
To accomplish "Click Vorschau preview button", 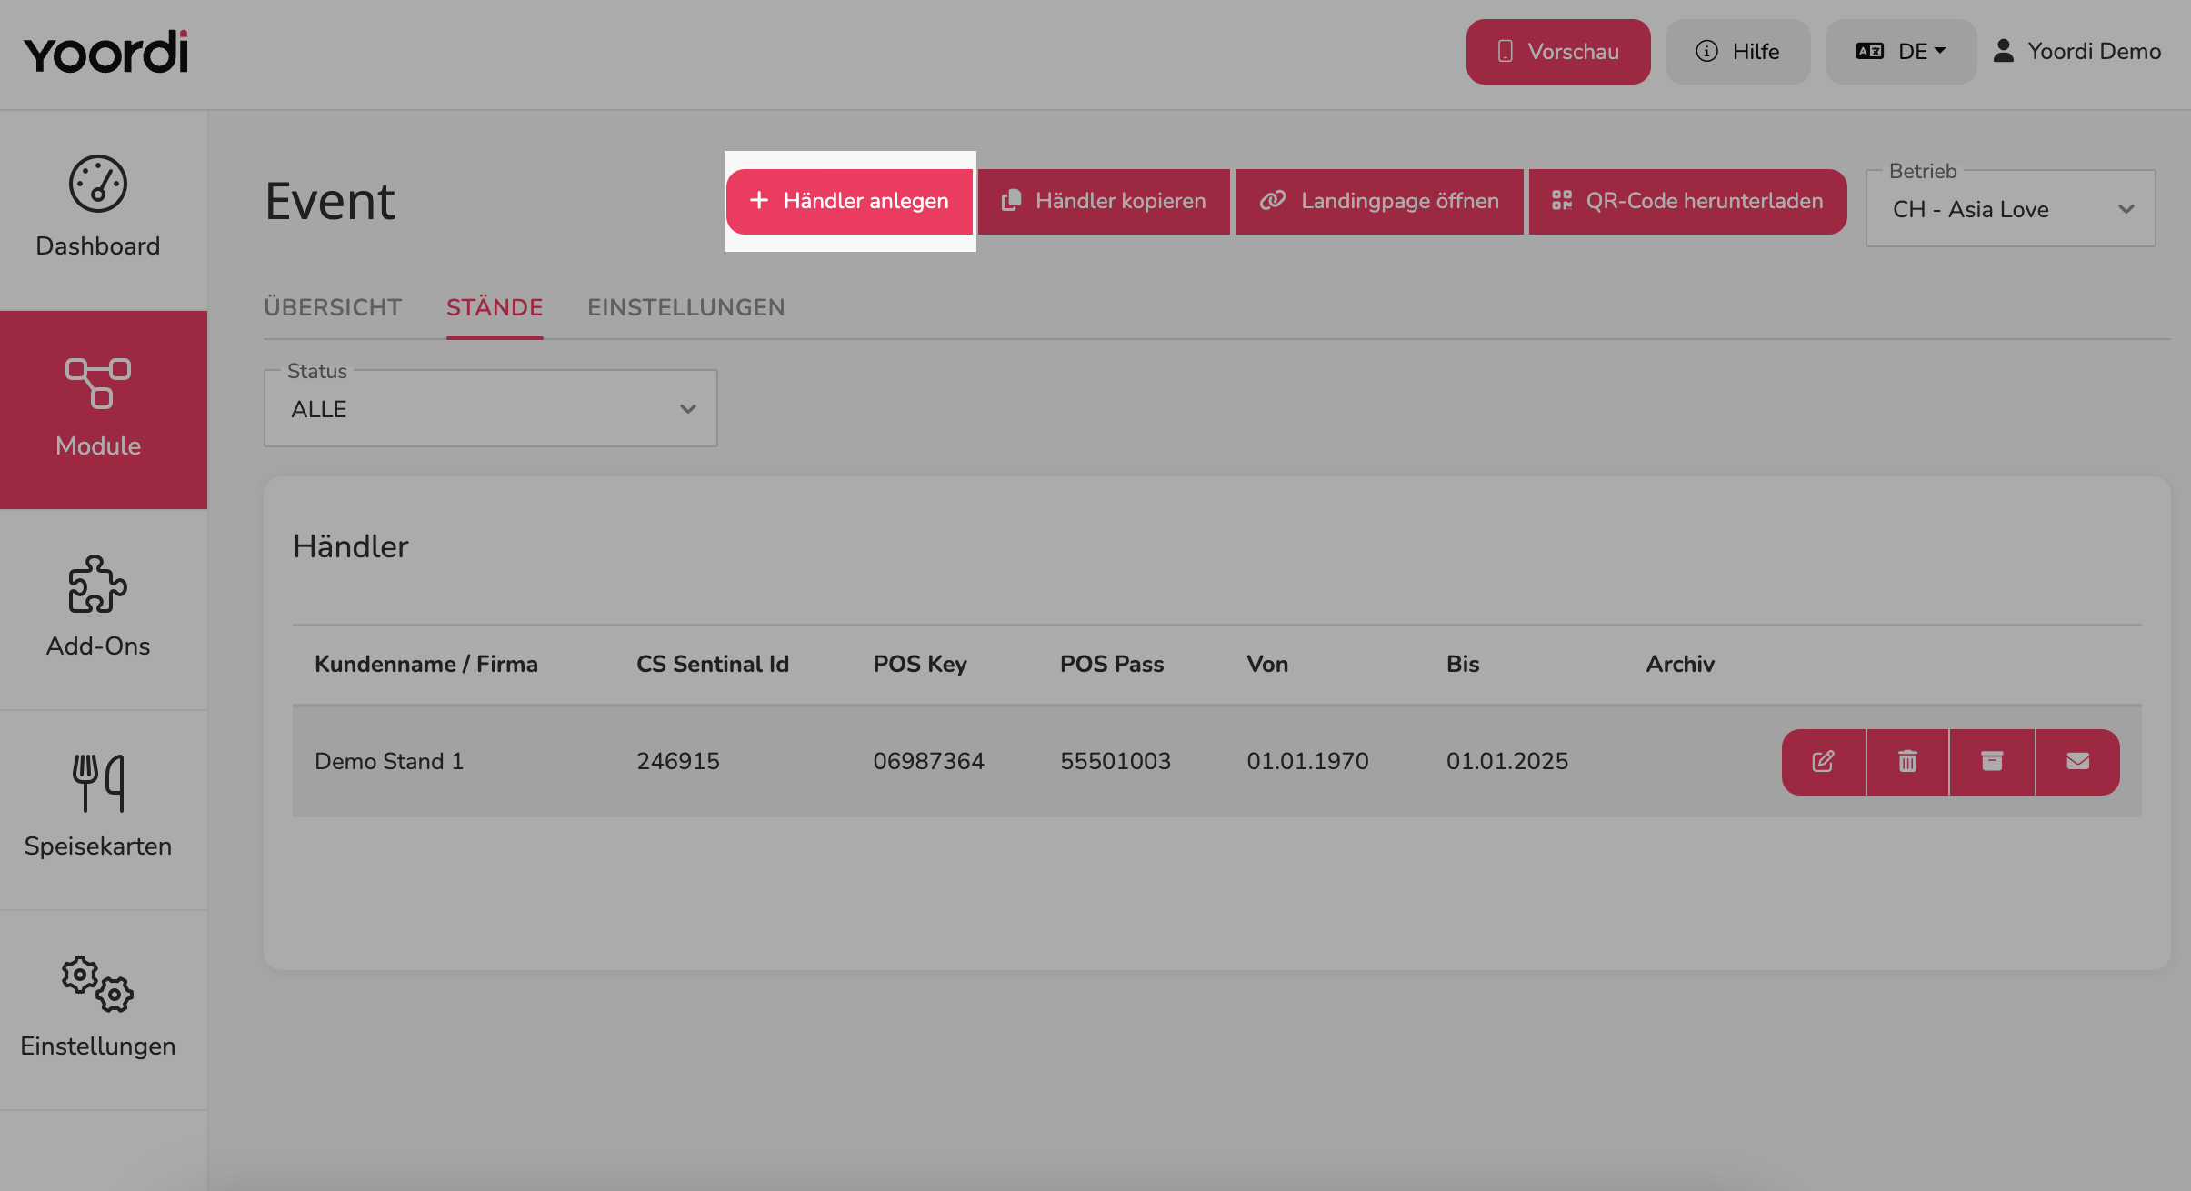I will pyautogui.click(x=1558, y=52).
